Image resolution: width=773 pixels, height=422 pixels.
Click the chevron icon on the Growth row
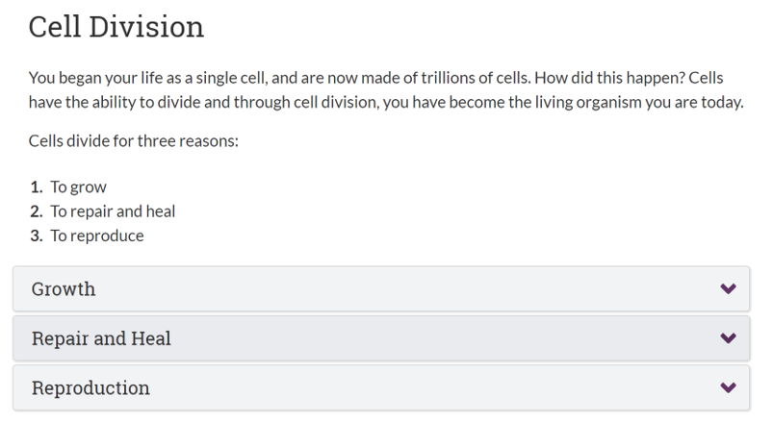point(728,288)
